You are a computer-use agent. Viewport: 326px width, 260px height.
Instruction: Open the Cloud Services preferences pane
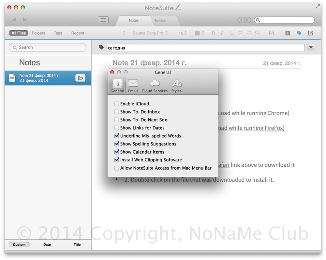click(x=155, y=86)
